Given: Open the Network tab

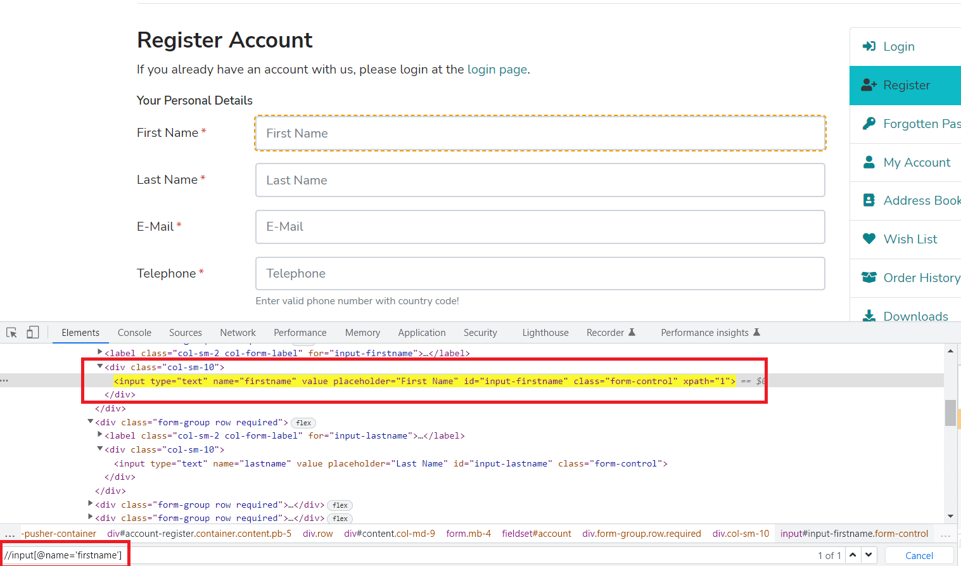Looking at the screenshot, I should pos(238,333).
